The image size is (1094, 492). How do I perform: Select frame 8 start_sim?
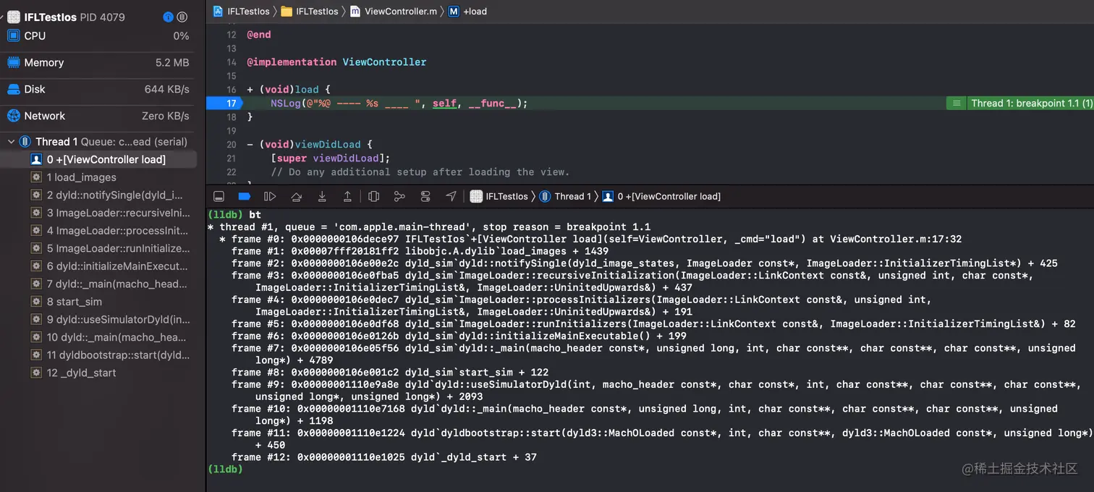click(x=98, y=302)
